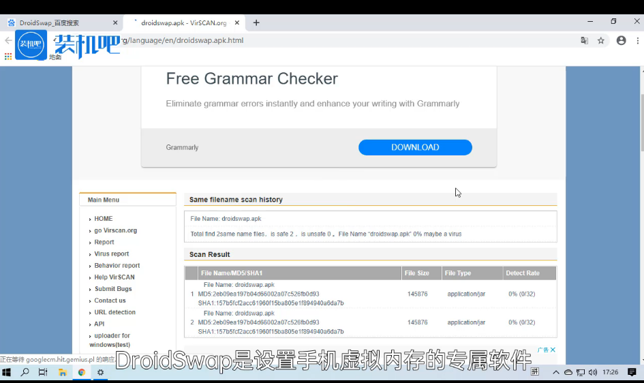Click the blue DOWNLOAD button
The image size is (644, 383).
pos(415,147)
